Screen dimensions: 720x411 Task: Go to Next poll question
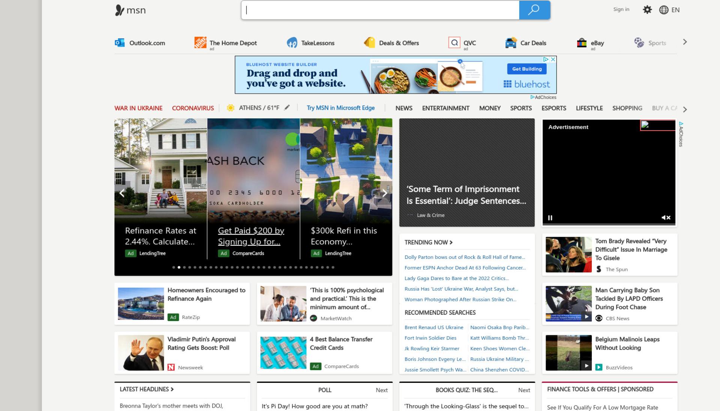point(381,390)
